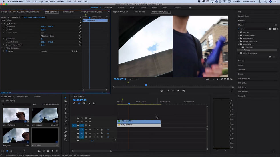Open Lumetri Color panel
This screenshot has height=157, width=280.
click(243, 16)
